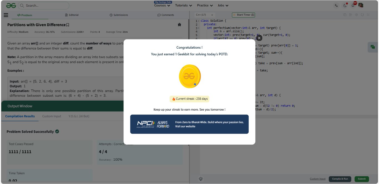Click the bug report icon
Viewport: 379px width, 184px height.
pyautogui.click(x=180, y=25)
